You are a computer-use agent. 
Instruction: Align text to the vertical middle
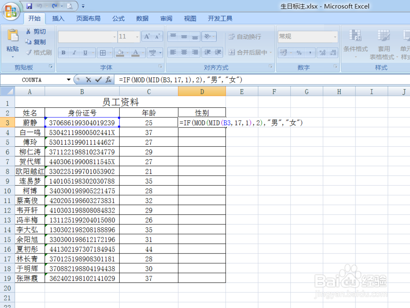(184, 36)
